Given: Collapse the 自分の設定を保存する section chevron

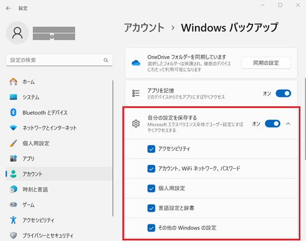Looking at the screenshot, I should (x=288, y=124).
